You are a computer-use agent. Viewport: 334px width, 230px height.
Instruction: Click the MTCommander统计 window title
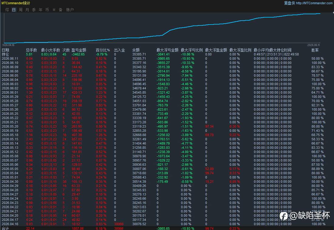tap(16, 3)
